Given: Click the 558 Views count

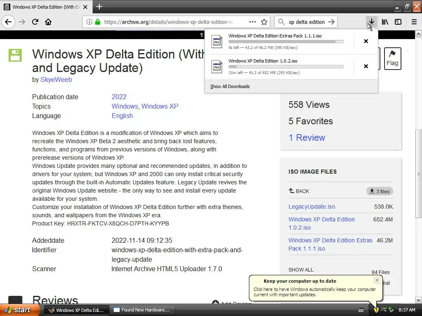Looking at the screenshot, I should 309,105.
